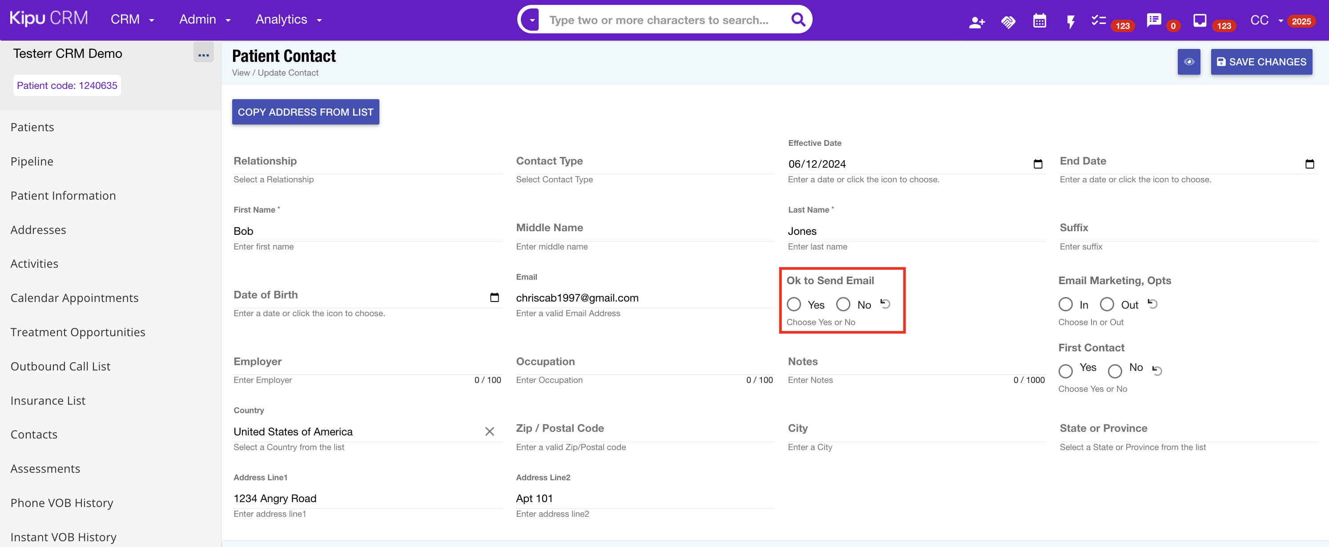Open Treatment Opportunities in sidebar
Screen dimensions: 1329x547
click(x=77, y=332)
